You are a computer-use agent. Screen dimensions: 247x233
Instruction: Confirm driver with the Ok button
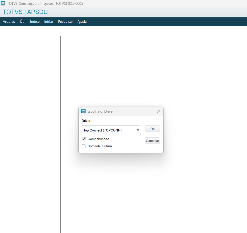[x=152, y=129]
